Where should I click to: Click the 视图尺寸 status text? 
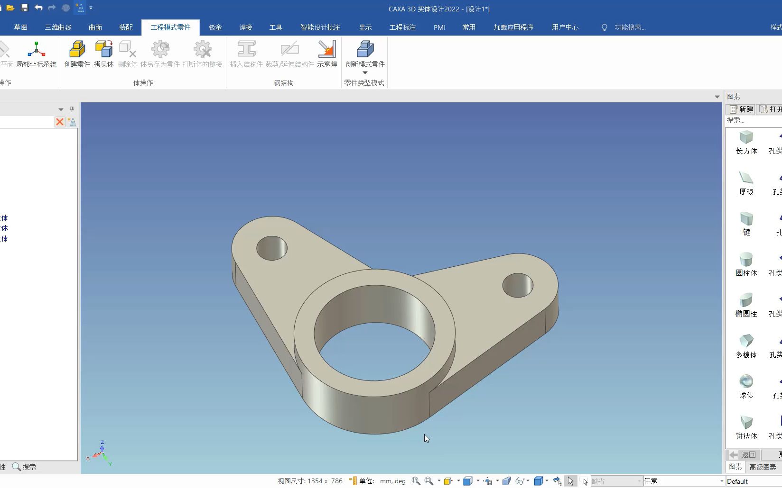tap(310, 481)
